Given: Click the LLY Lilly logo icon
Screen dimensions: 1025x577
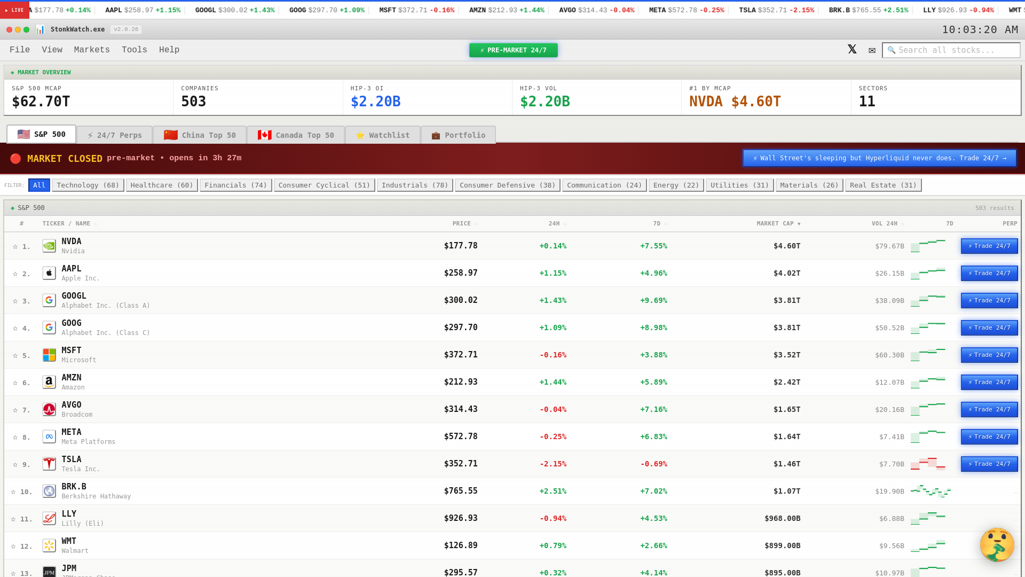Looking at the screenshot, I should (x=49, y=518).
